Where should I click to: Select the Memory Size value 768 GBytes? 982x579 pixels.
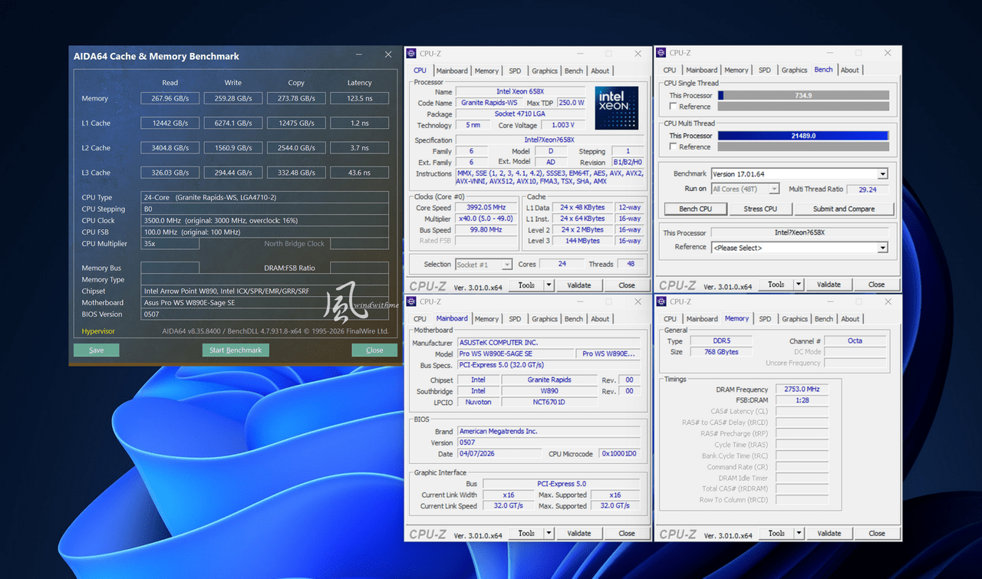pos(721,353)
